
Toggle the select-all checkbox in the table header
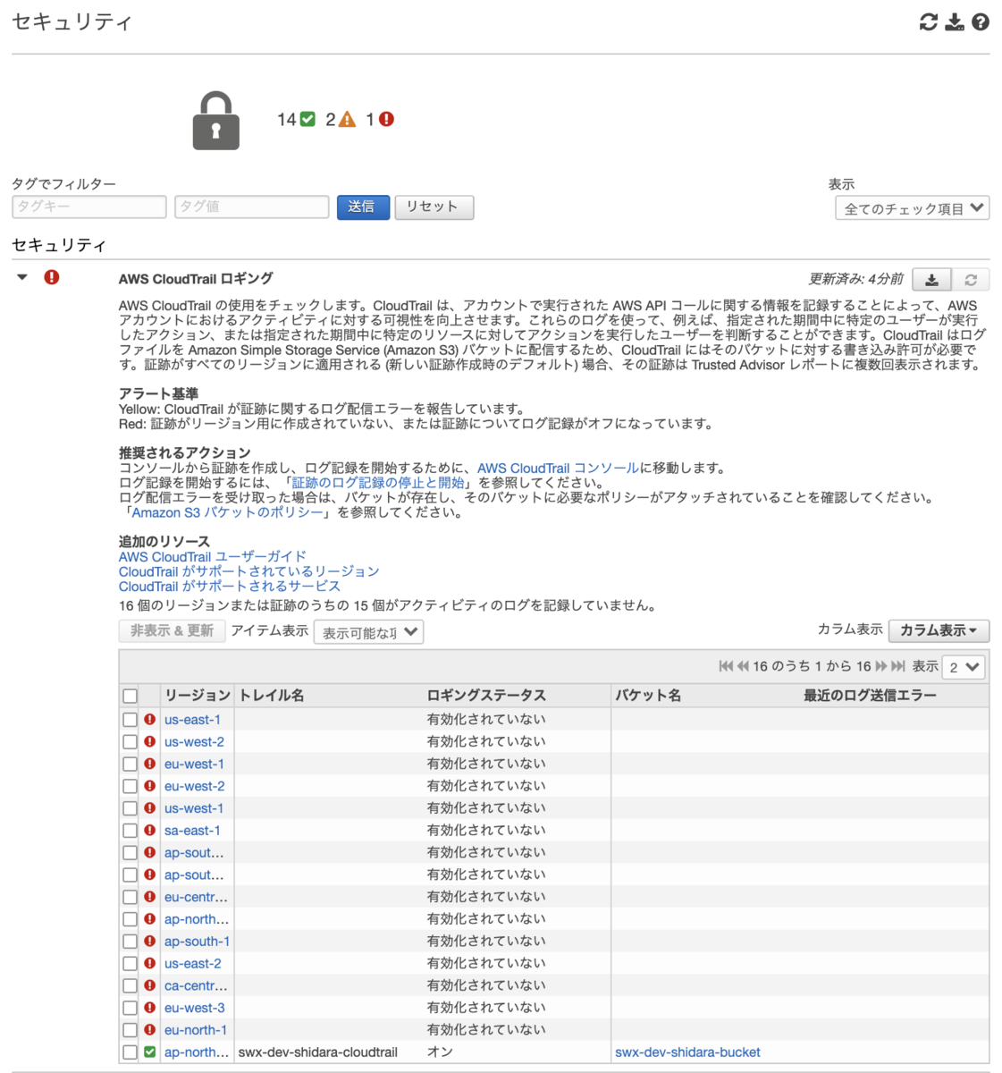click(x=130, y=695)
